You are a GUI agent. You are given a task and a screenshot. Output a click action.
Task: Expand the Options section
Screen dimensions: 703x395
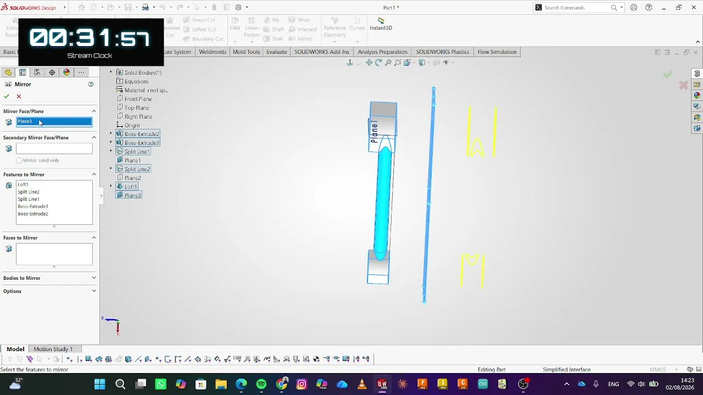tap(94, 291)
